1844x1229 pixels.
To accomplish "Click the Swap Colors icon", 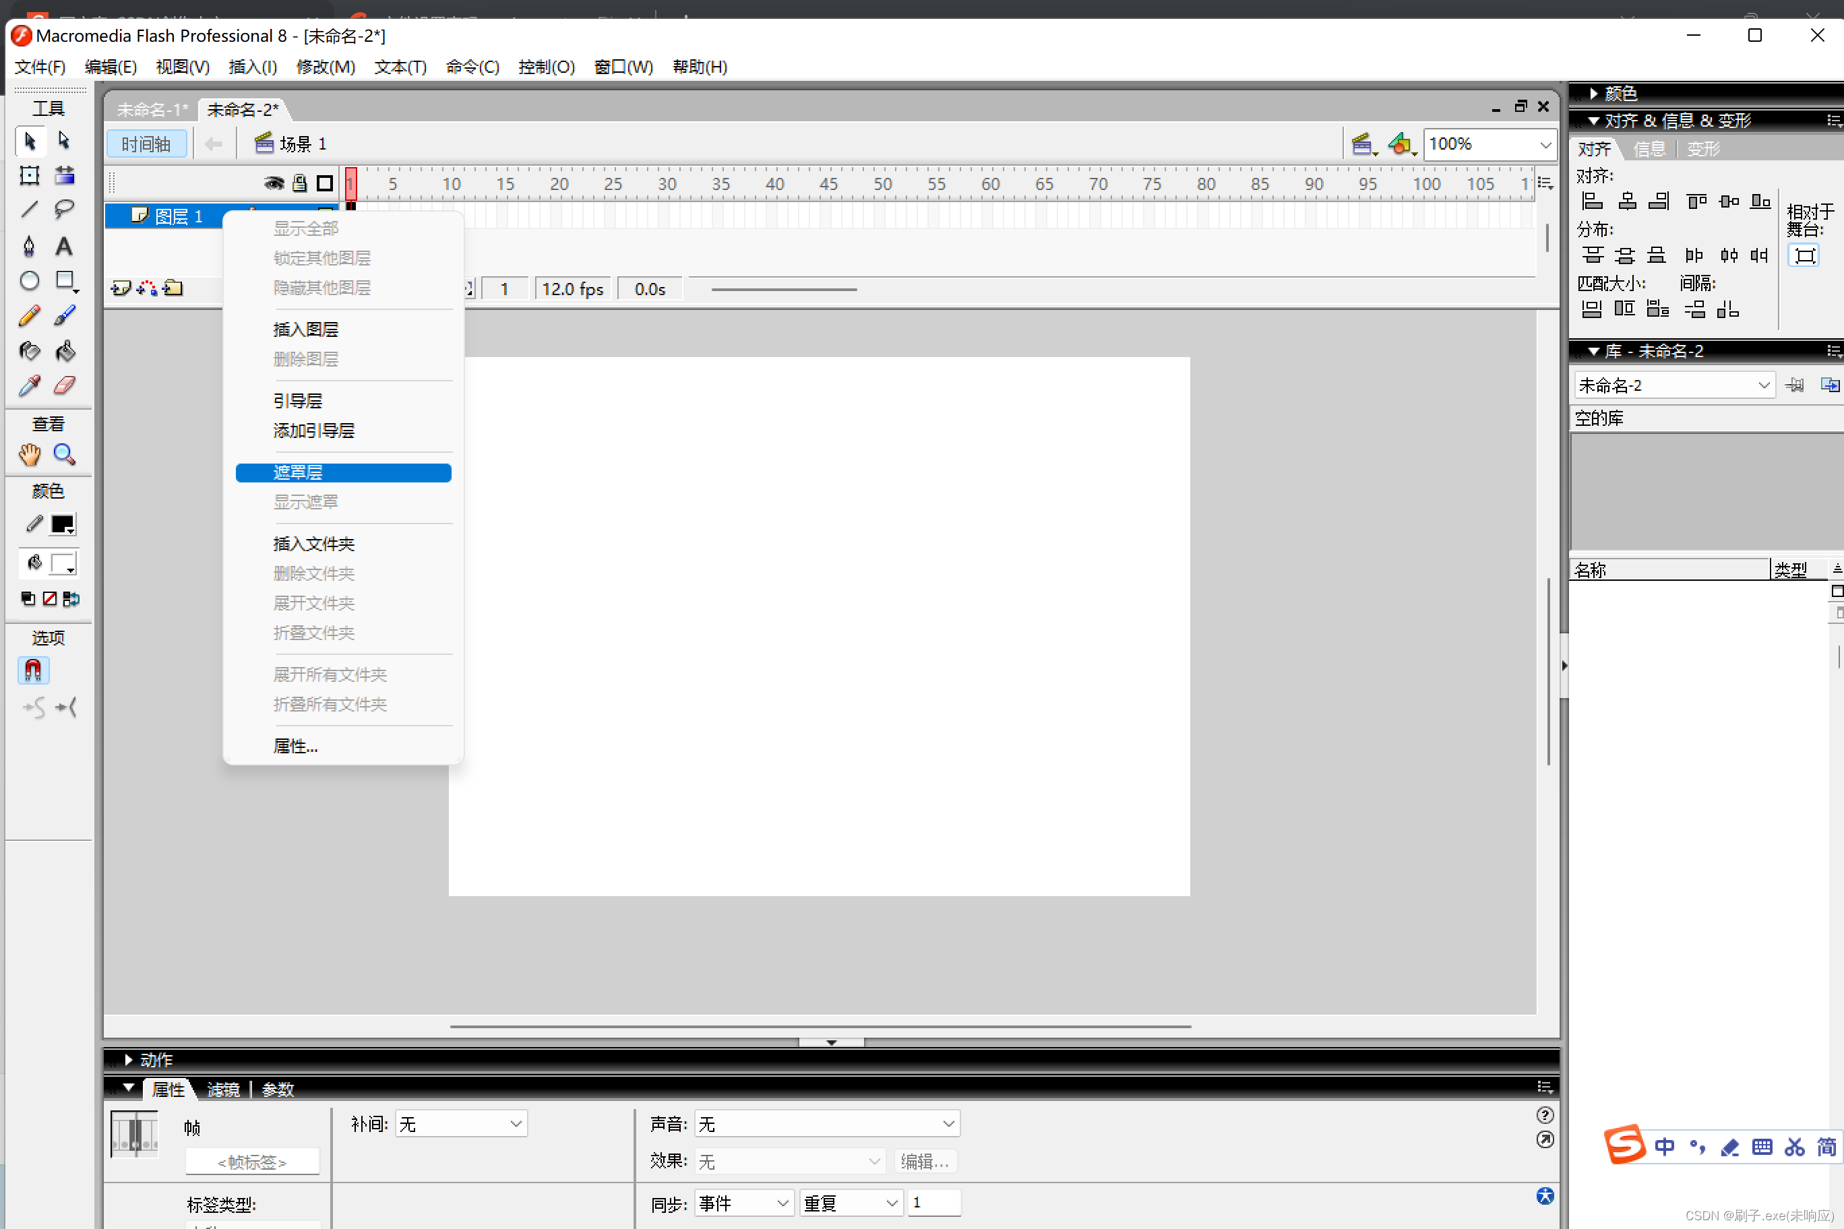I will point(71,599).
